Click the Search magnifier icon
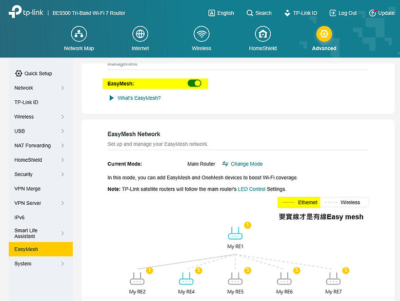 [x=250, y=13]
